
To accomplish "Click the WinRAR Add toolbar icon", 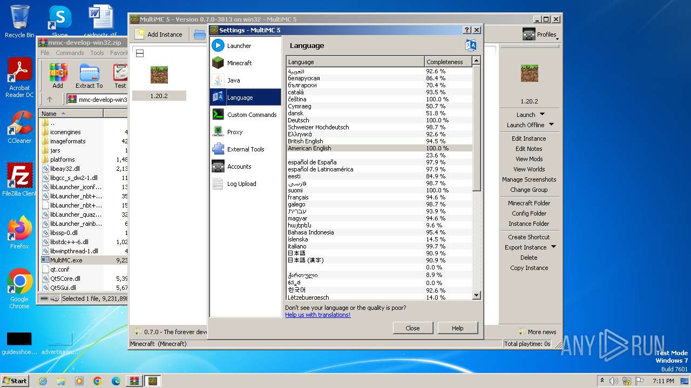I will (58, 76).
